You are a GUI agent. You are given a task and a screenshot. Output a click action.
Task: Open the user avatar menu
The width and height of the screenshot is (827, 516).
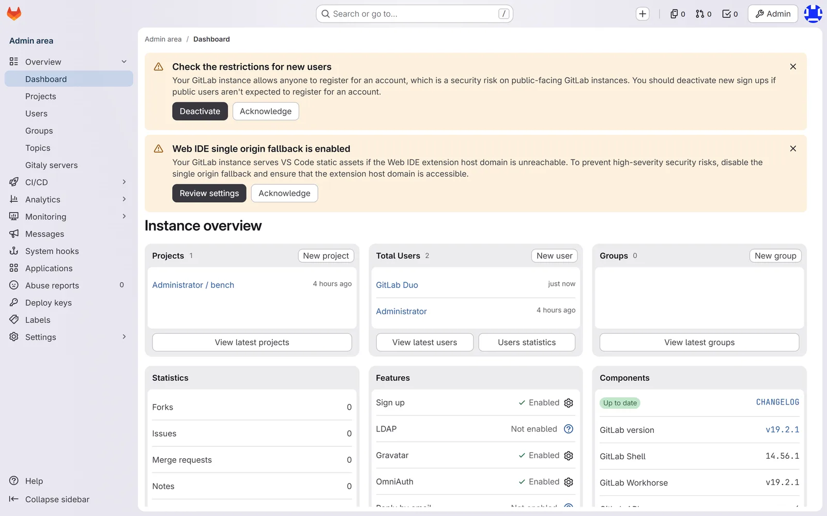tap(813, 14)
